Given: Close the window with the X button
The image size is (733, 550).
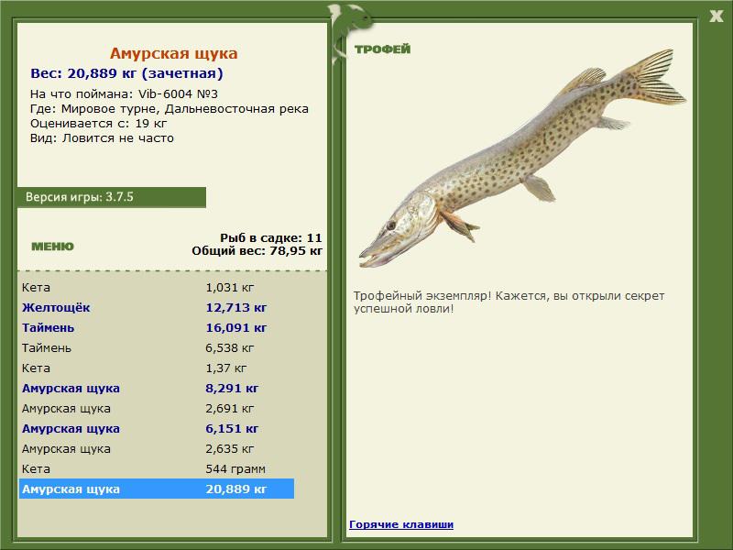Looking at the screenshot, I should (716, 16).
